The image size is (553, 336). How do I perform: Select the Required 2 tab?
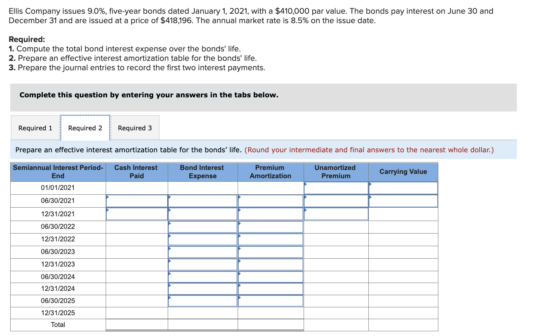pyautogui.click(x=85, y=128)
